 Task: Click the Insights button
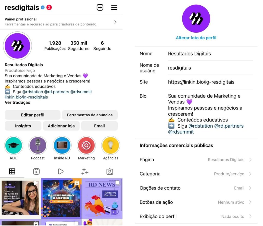[x=23, y=126]
